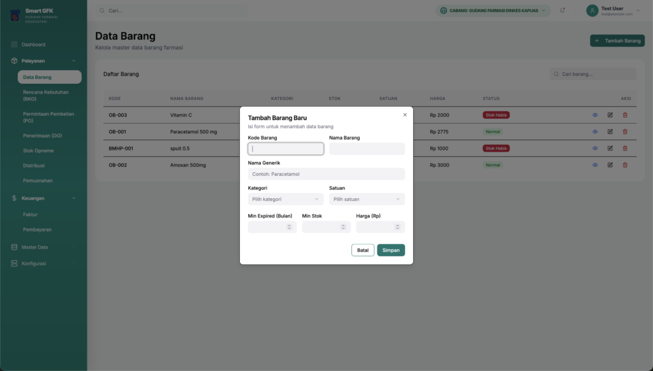Click the edit icon for spuit 0.5 row
This screenshot has width=653, height=371.
tap(610, 148)
